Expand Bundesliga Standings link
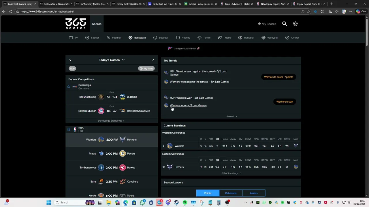369x207 pixels. pyautogui.click(x=111, y=121)
